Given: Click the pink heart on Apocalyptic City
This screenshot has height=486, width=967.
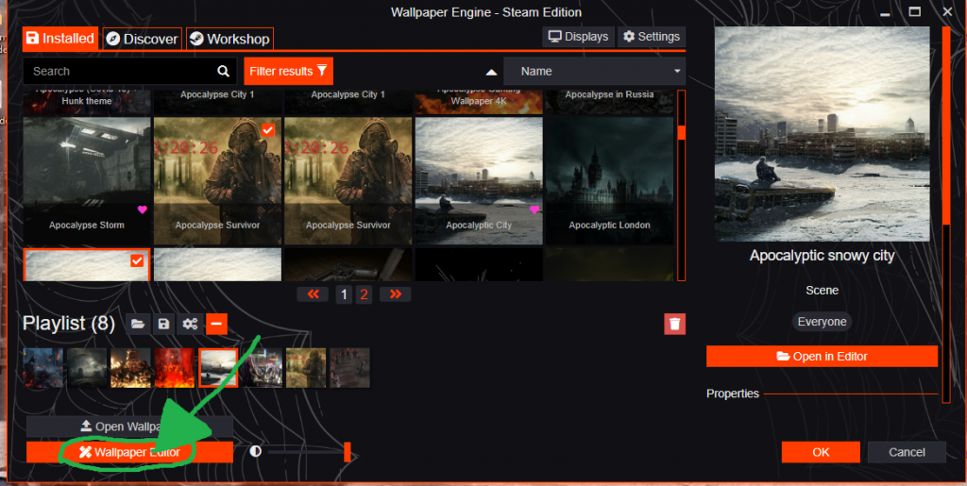Looking at the screenshot, I should point(534,209).
